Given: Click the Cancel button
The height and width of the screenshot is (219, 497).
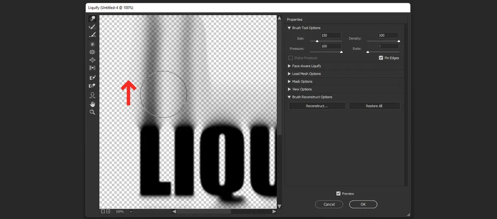Looking at the screenshot, I should click(329, 204).
